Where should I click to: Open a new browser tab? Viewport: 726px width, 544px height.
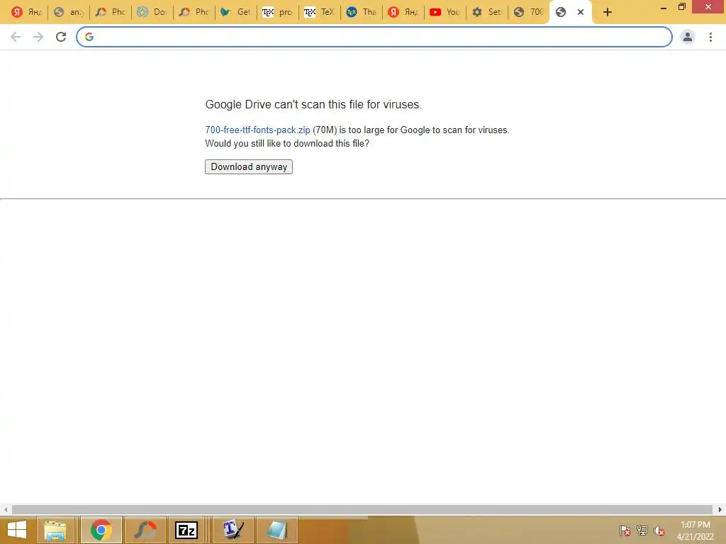608,13
